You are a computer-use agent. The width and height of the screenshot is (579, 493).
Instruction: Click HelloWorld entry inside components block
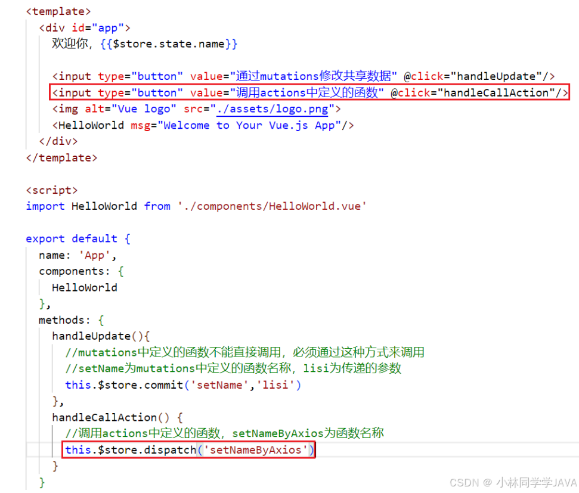(85, 288)
